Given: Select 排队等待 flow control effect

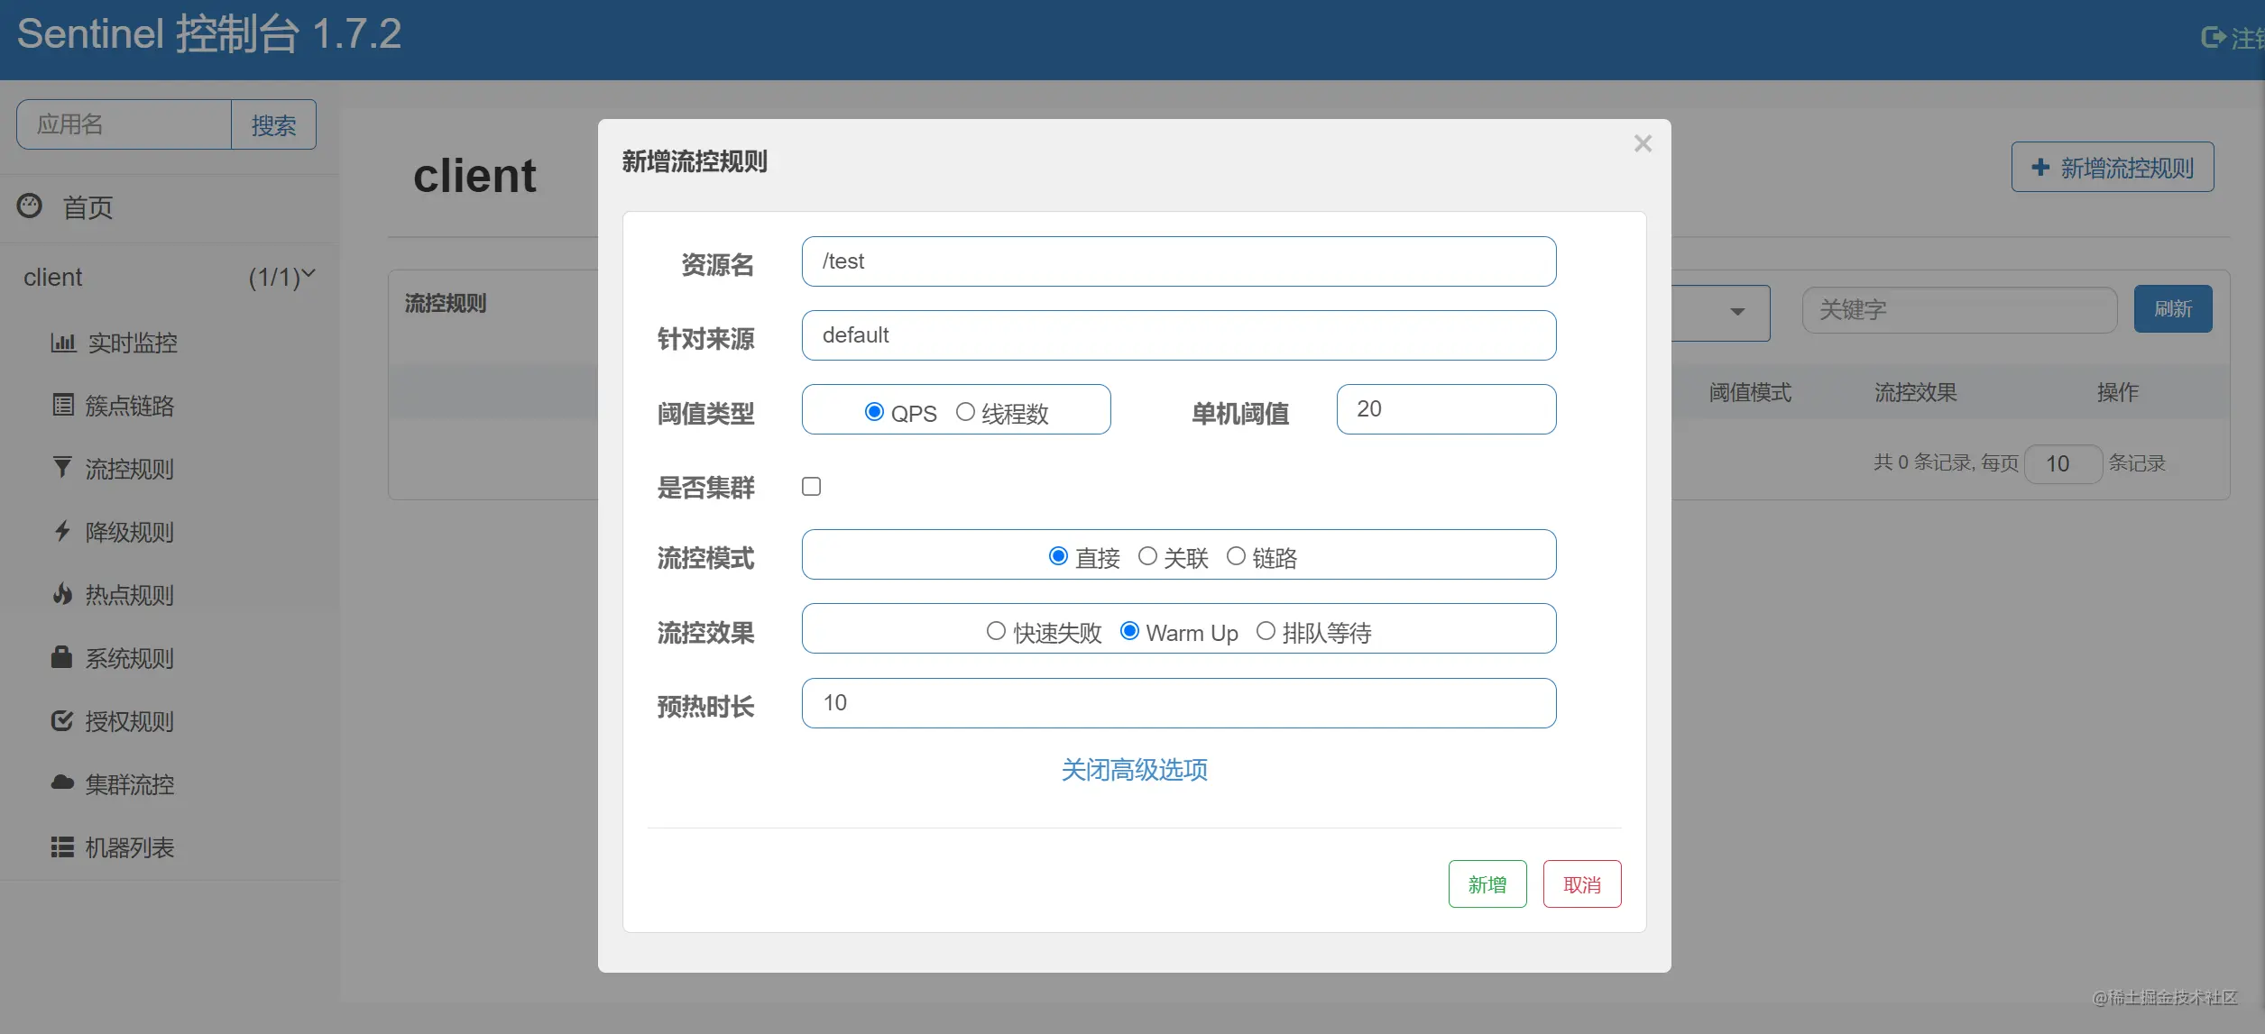Looking at the screenshot, I should 1266,631.
